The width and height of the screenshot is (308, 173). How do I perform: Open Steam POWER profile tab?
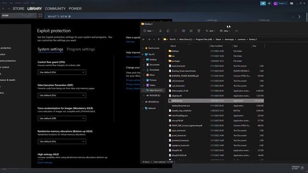75,9
